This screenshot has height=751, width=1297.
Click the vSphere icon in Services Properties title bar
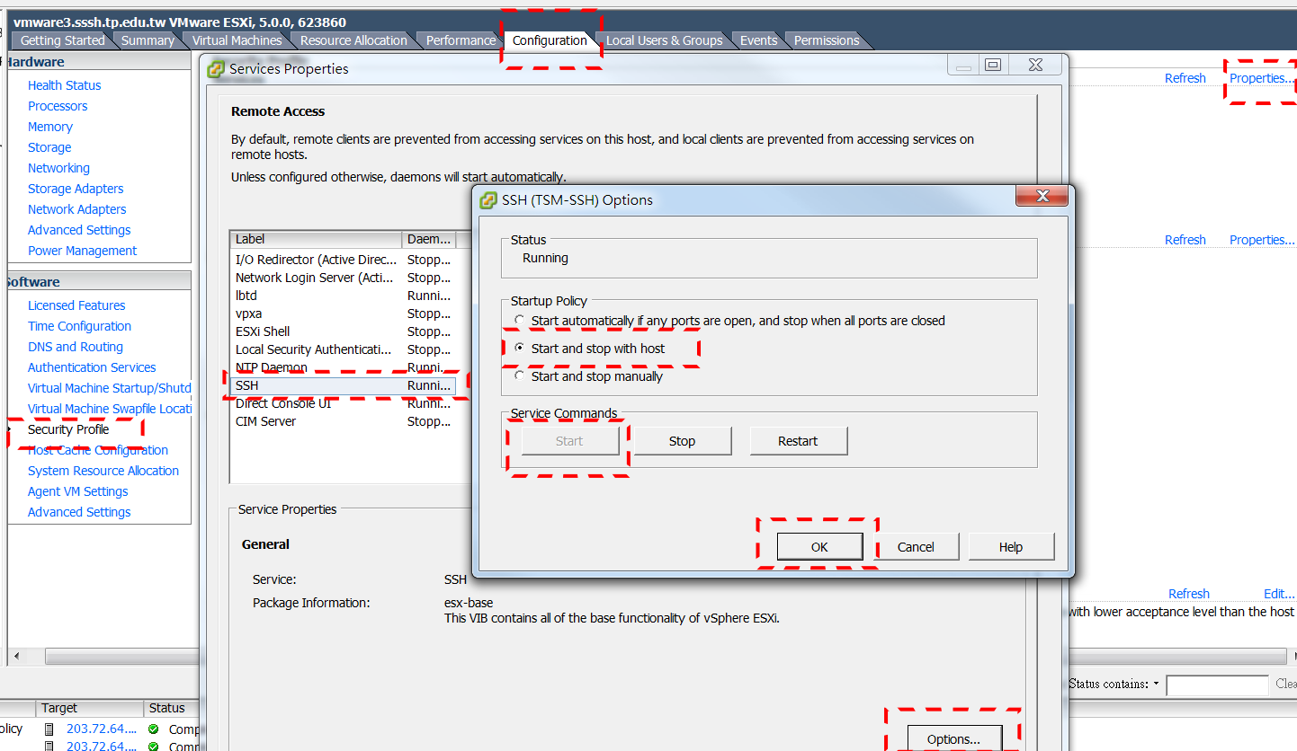point(216,68)
